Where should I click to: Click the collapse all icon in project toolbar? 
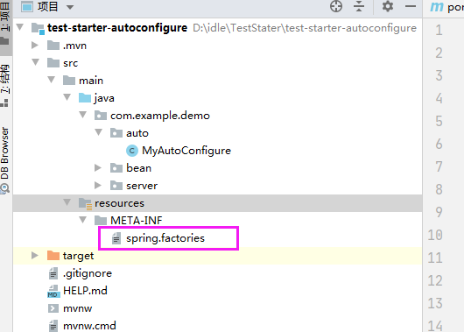(x=359, y=6)
